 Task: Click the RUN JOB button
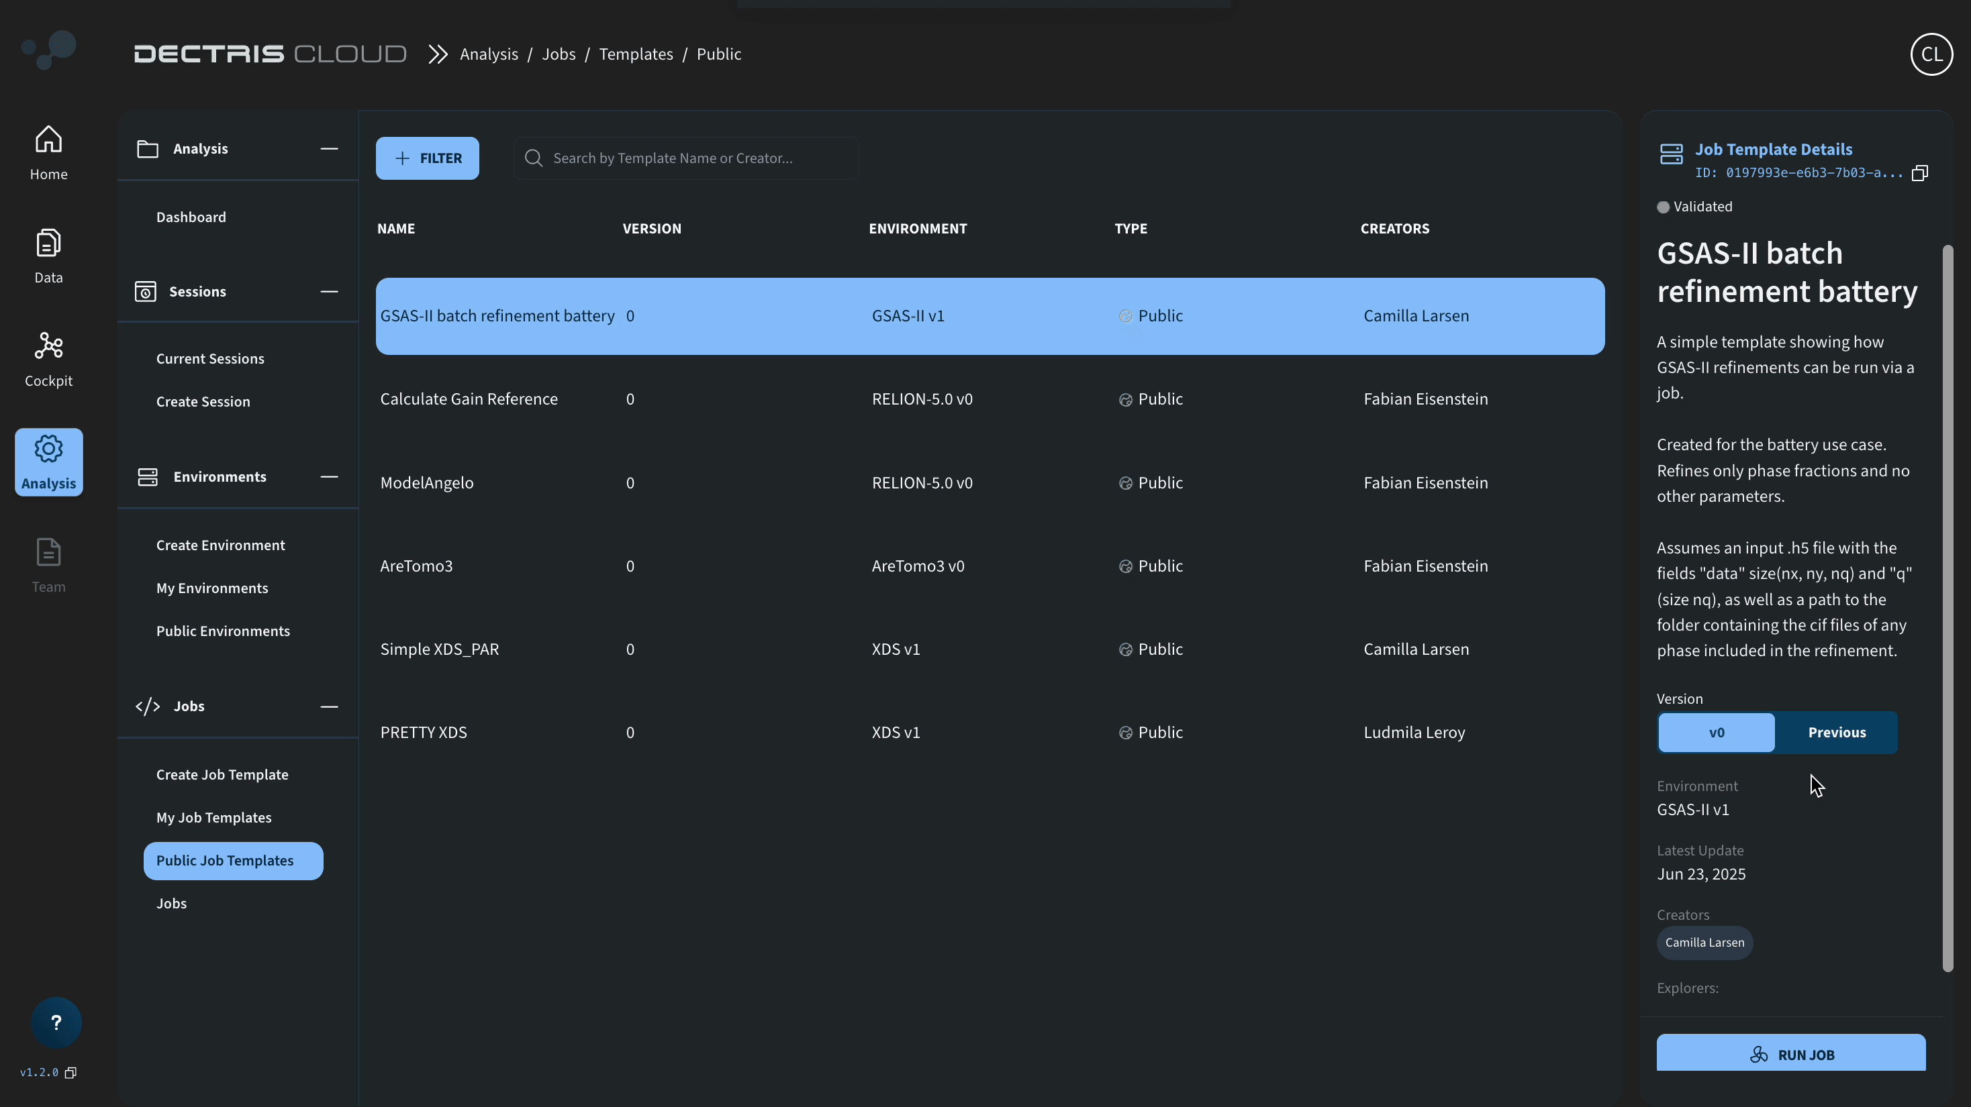coord(1790,1053)
